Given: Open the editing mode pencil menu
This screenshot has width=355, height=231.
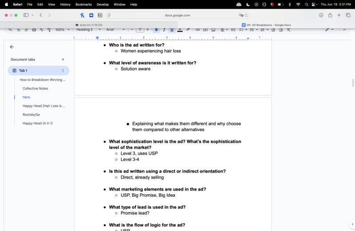Looking at the screenshot, I should tap(329, 30).
